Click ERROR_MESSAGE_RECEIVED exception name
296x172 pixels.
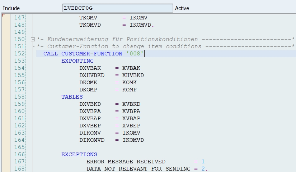coord(126,162)
